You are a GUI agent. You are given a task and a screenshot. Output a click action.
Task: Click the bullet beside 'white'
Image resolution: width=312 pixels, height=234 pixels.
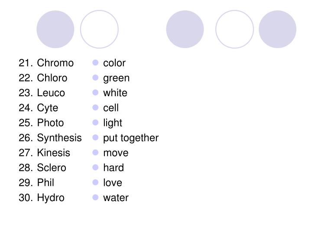95,93
